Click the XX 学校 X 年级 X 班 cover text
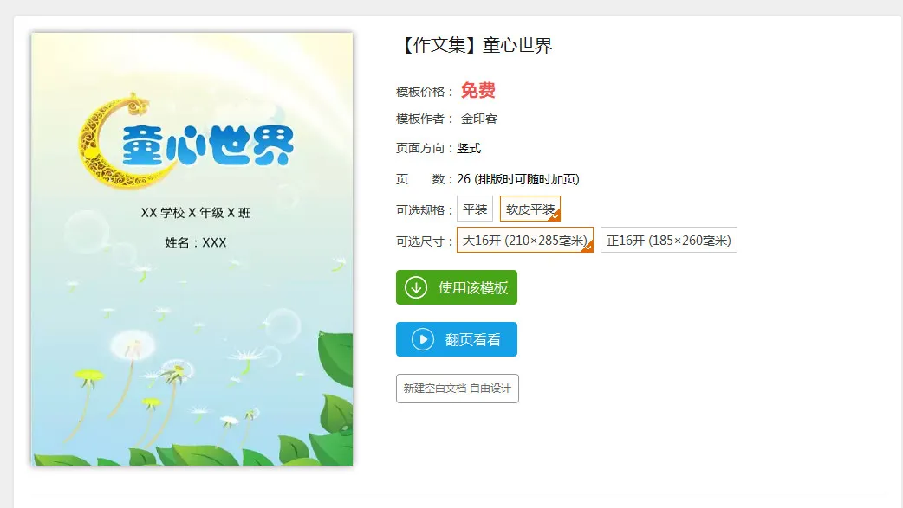The height and width of the screenshot is (508, 903). (x=196, y=213)
